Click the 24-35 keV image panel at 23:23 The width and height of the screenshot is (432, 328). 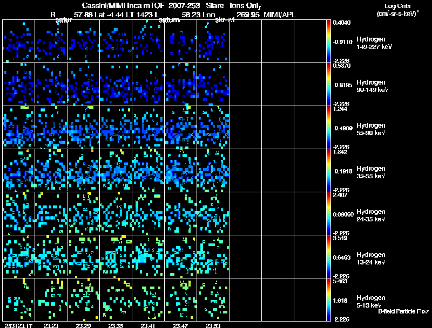tap(51, 214)
